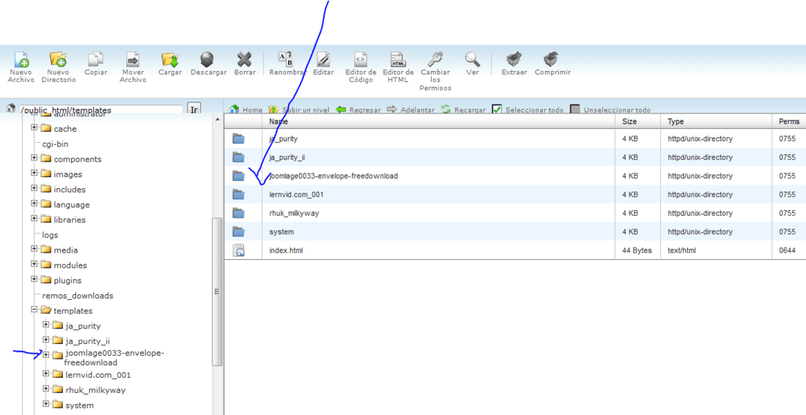Expand the plugins tree node
This screenshot has height=415, width=806.
point(34,280)
